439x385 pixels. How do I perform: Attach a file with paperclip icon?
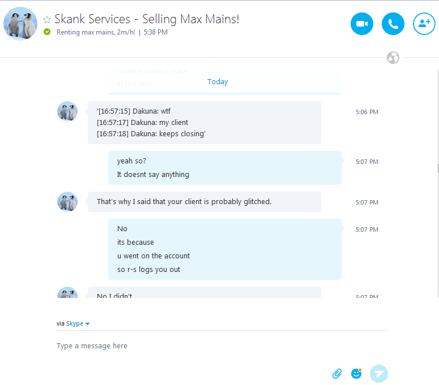click(x=337, y=374)
